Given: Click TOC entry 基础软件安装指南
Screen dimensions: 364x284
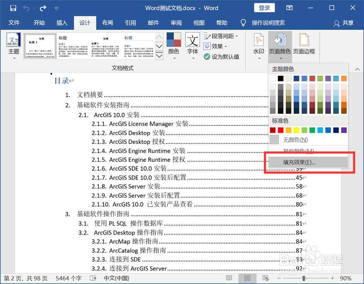Looking at the screenshot, I should coord(103,105).
